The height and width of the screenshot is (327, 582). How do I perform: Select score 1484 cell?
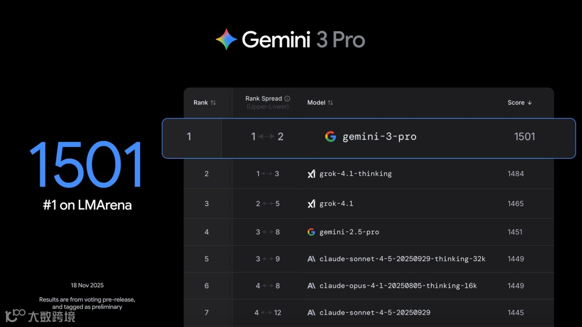click(x=516, y=174)
